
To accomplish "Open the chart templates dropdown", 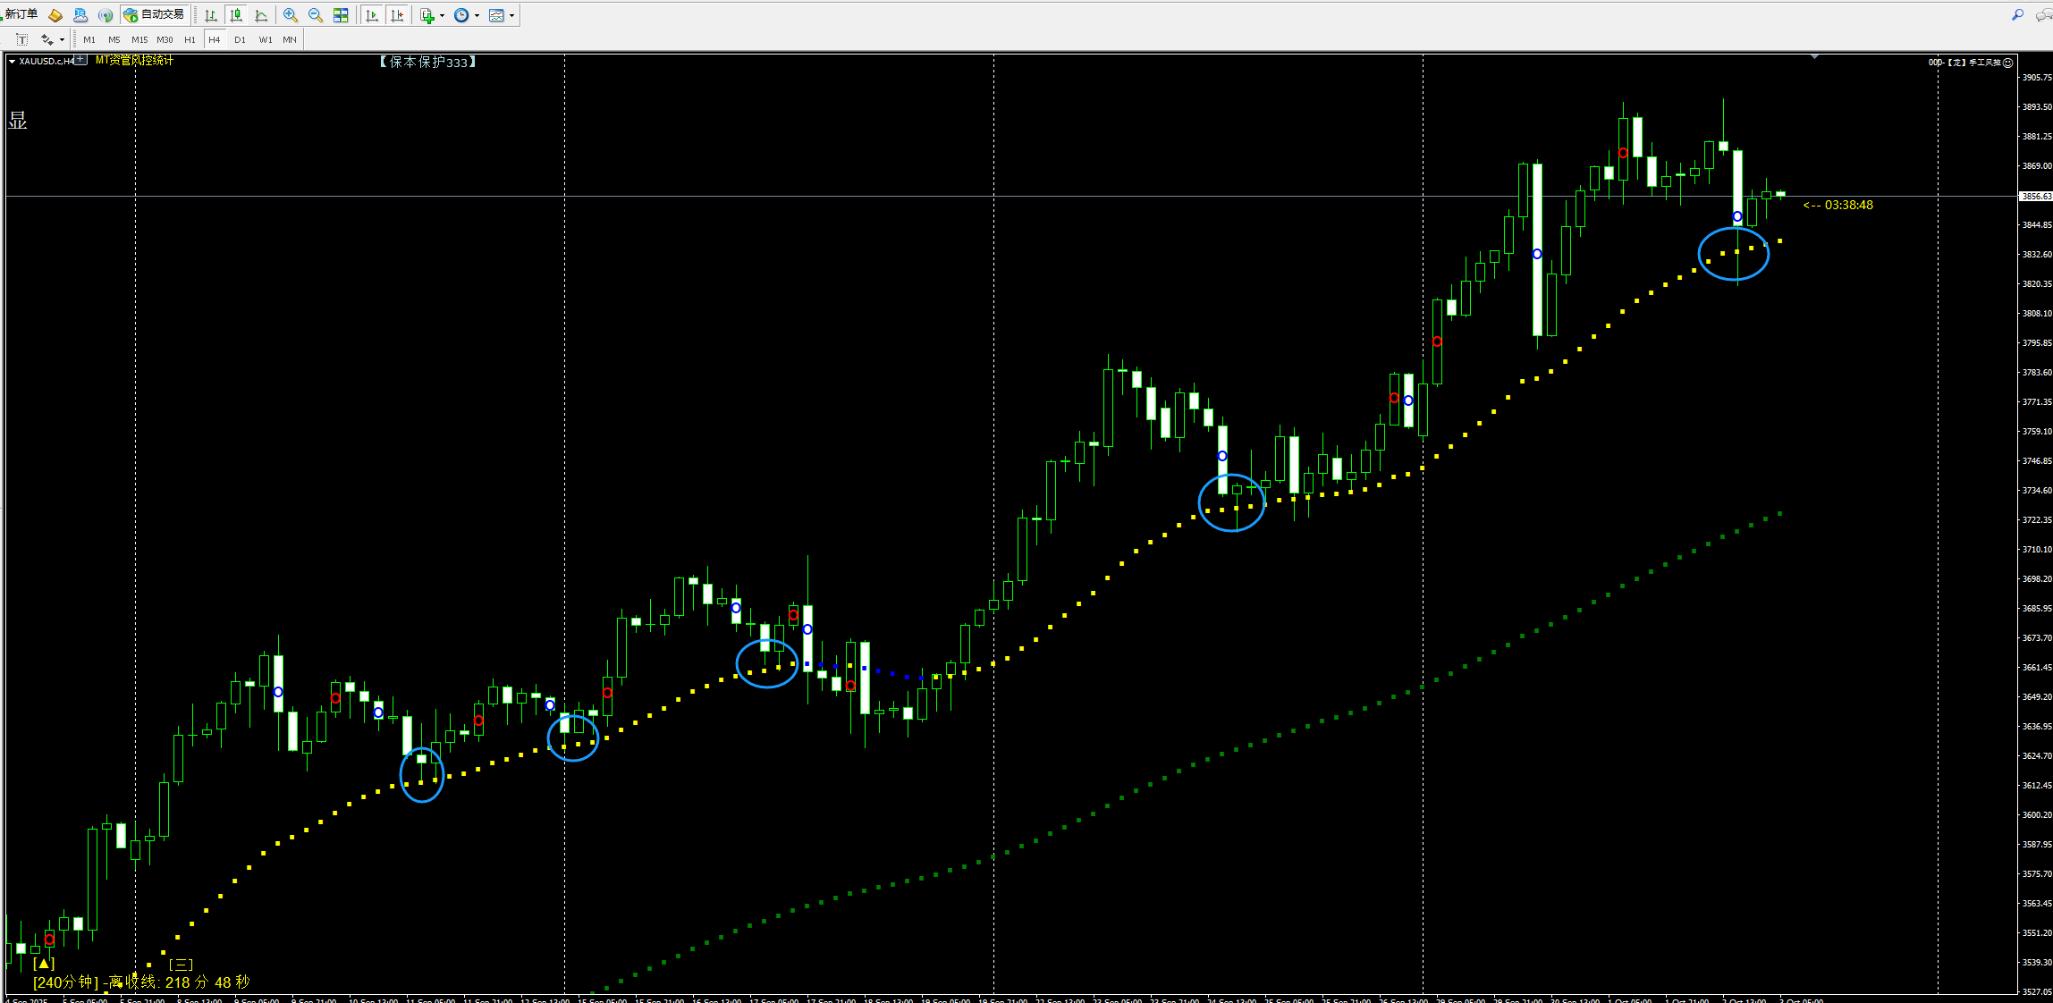I will [x=511, y=15].
